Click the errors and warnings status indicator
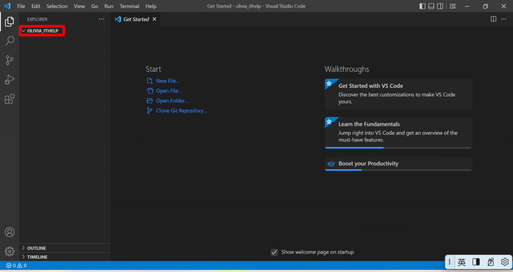513x272 pixels. click(x=17, y=265)
